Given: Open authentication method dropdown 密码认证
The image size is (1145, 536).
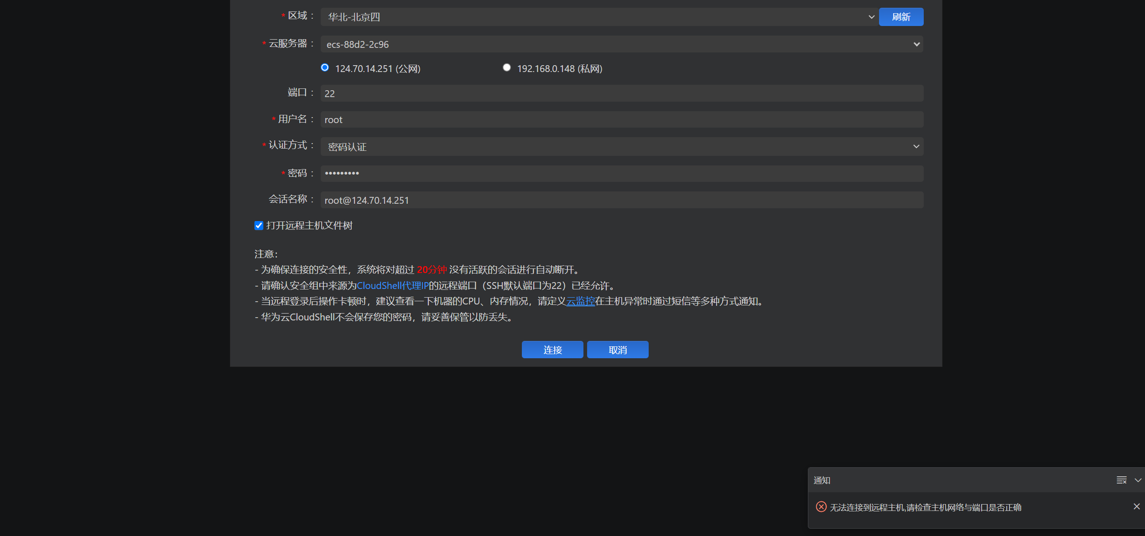Looking at the screenshot, I should 621,146.
